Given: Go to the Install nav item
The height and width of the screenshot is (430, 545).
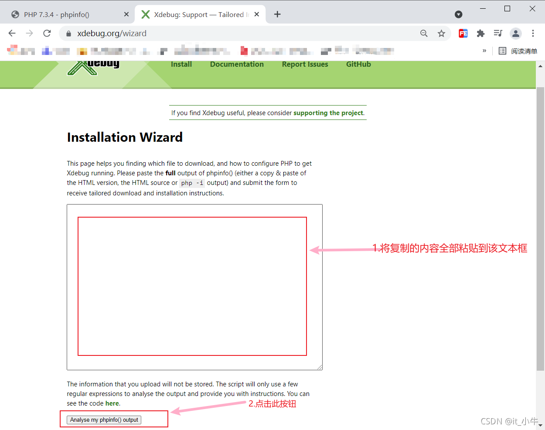Looking at the screenshot, I should coord(181,65).
